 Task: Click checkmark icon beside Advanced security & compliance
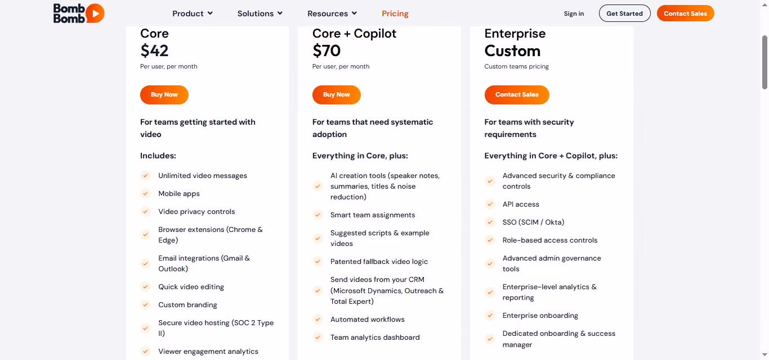click(490, 181)
